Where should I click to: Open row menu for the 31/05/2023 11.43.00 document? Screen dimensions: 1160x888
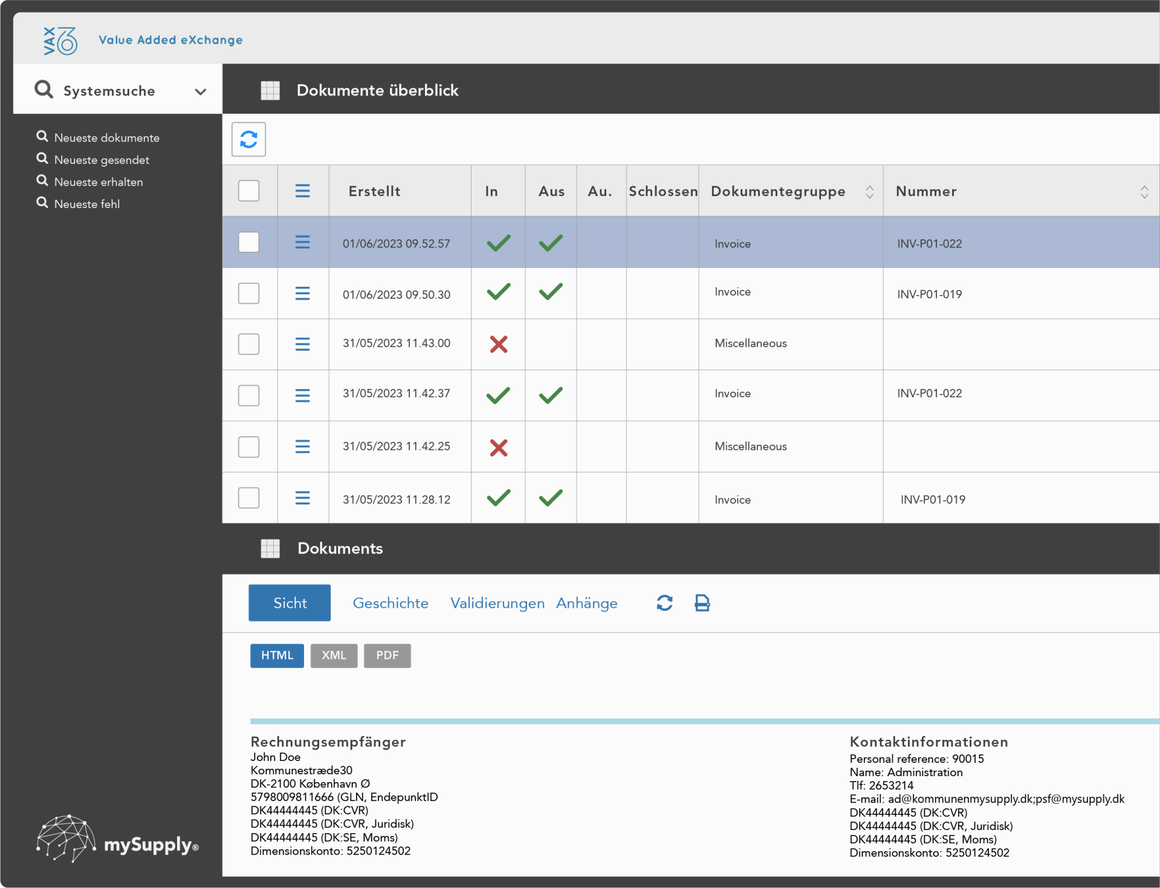pyautogui.click(x=302, y=344)
